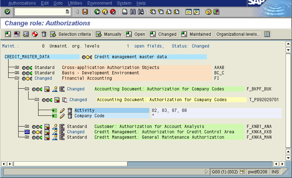This screenshot has height=178, width=292.
Task: Click the Save icon in the toolbar
Action: (85, 12)
